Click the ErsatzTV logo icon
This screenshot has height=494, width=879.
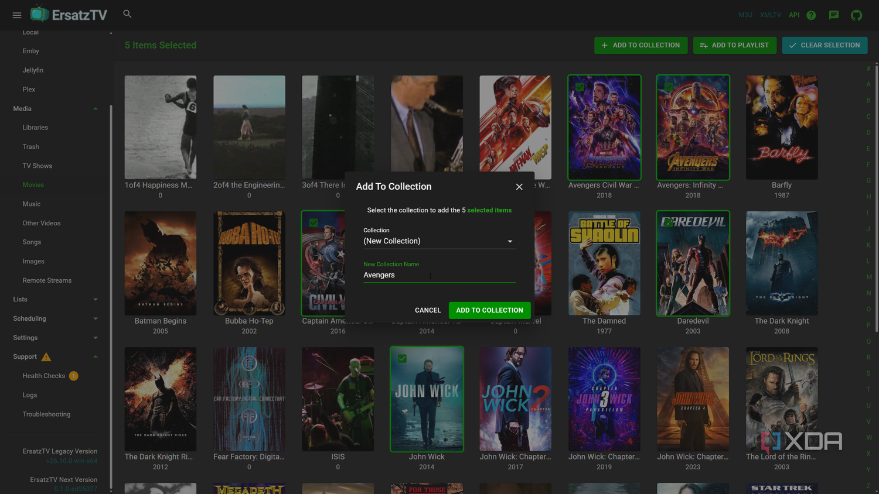40,14
